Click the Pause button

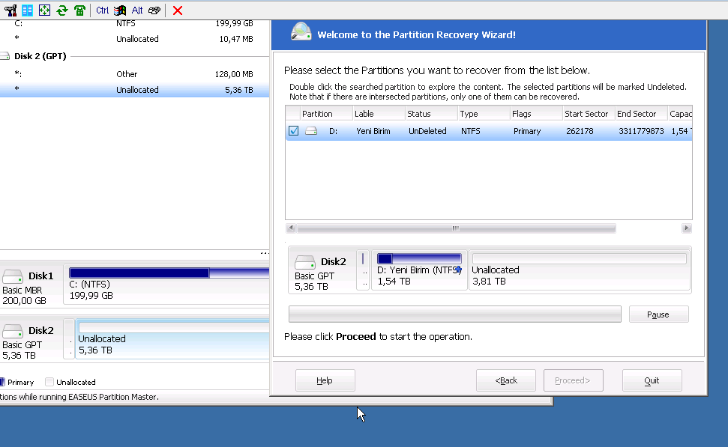[658, 314]
